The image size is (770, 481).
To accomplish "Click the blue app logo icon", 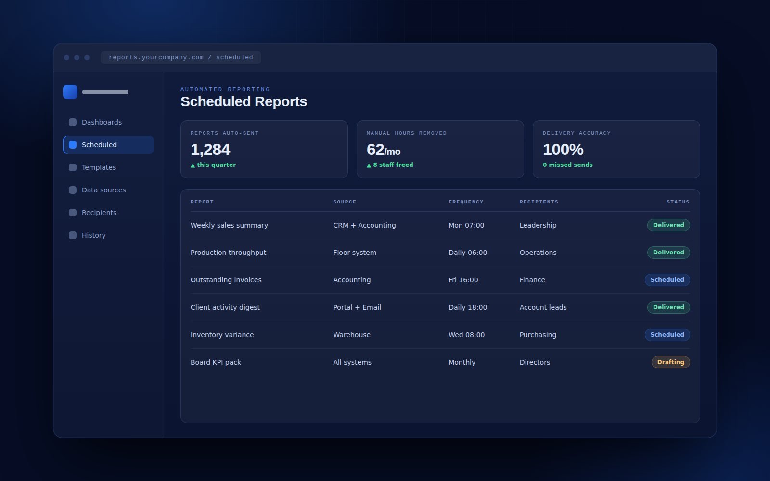I will pyautogui.click(x=70, y=92).
